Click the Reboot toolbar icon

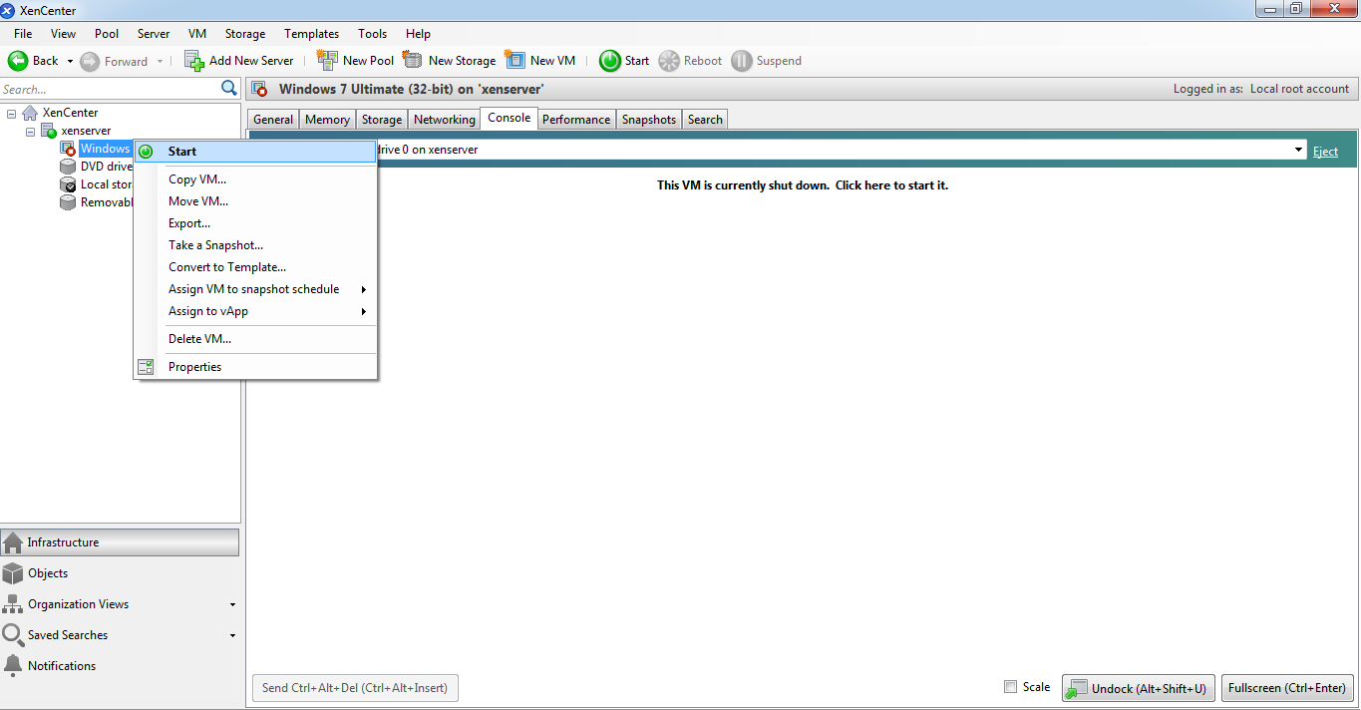tap(669, 61)
